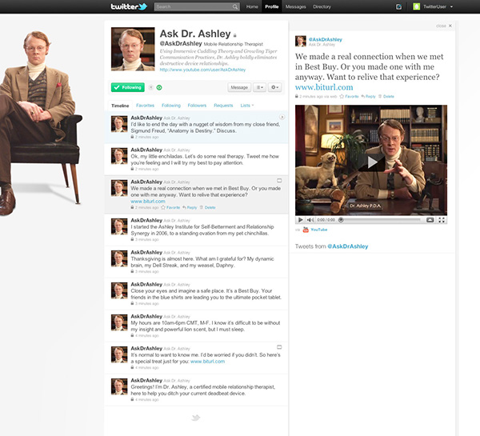
Task: Click the TwitterUser avatar icon in top bar
Action: click(x=416, y=6)
